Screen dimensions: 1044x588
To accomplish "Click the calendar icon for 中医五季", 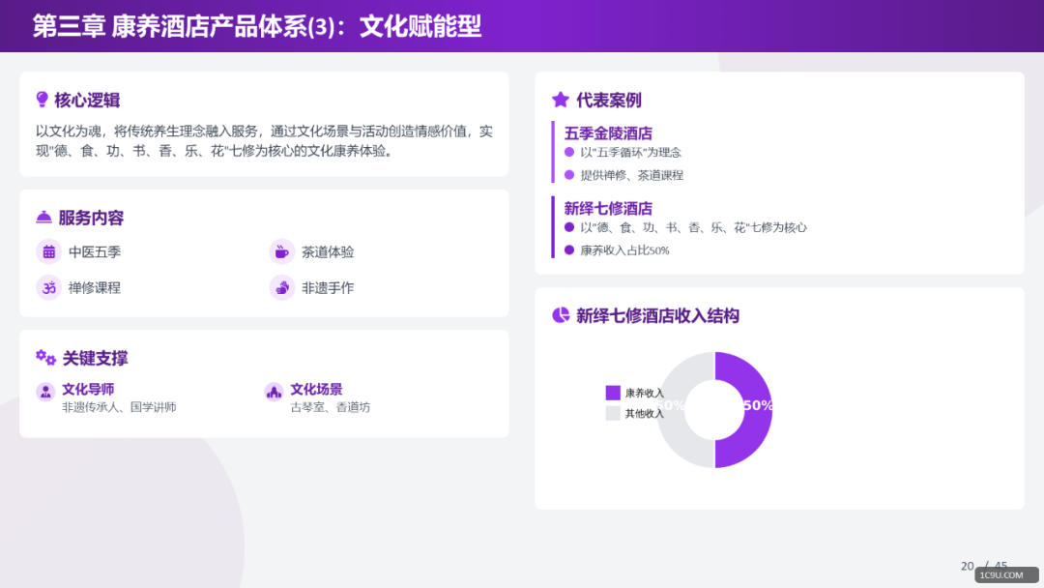I will coord(48,251).
